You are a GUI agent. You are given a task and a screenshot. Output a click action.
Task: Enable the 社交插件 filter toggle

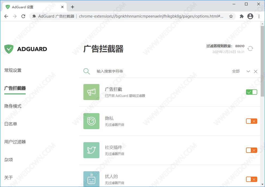coord(251,150)
